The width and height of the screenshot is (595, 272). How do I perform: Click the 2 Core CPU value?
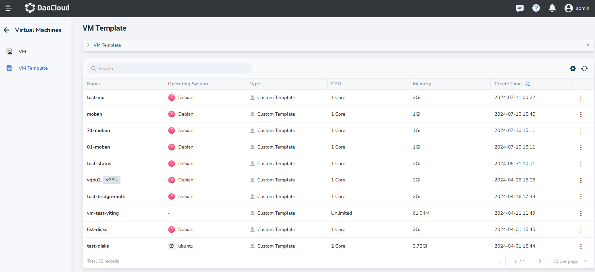338,246
